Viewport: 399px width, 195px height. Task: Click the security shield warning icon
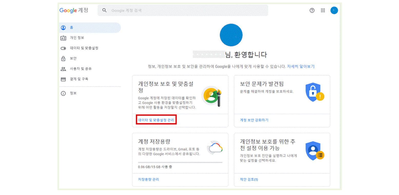point(315,93)
